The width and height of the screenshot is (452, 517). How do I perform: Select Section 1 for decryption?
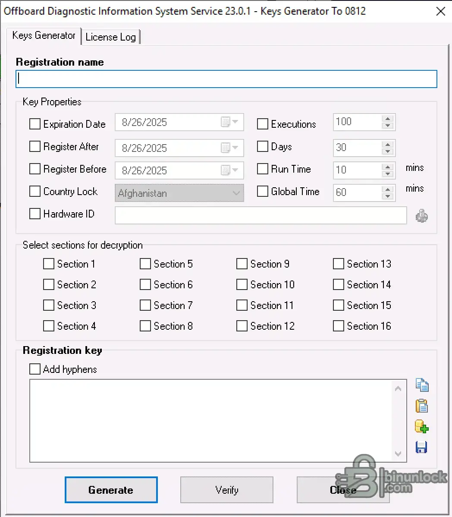click(49, 264)
